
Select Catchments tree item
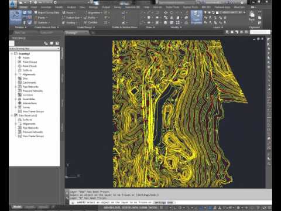(x=29, y=83)
